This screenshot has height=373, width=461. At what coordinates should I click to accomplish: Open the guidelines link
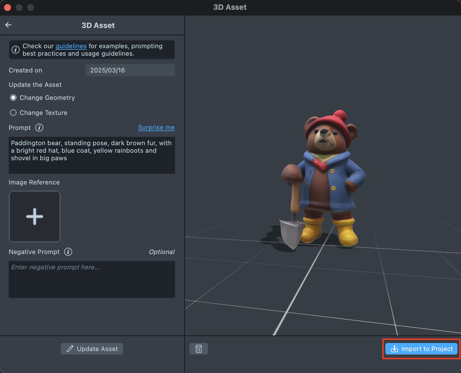click(71, 46)
